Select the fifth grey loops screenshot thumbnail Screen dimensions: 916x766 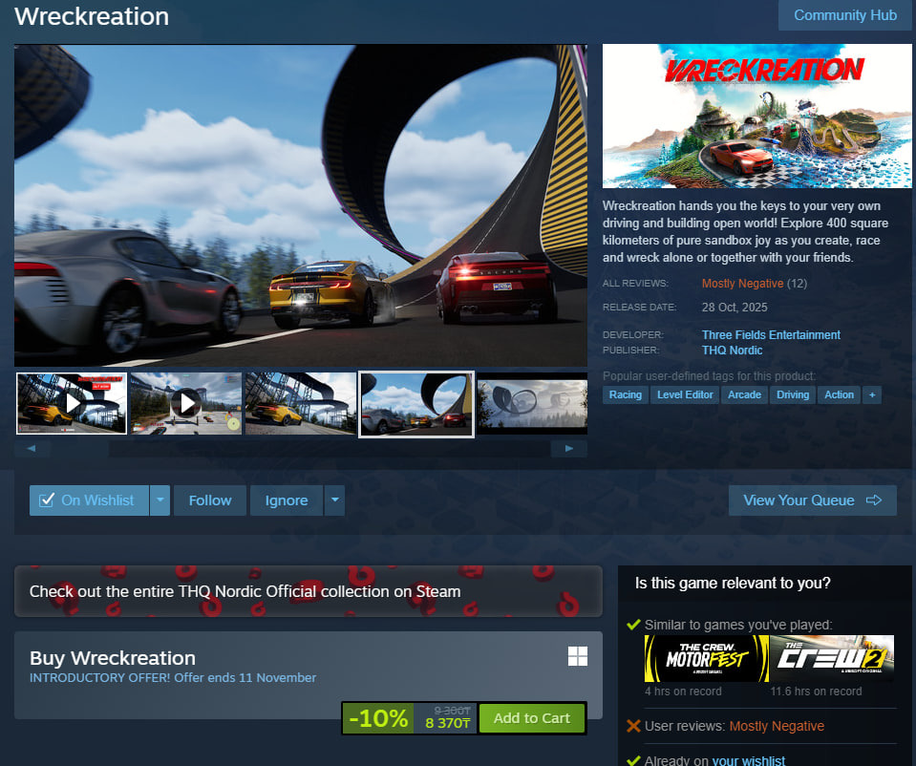[x=532, y=403]
